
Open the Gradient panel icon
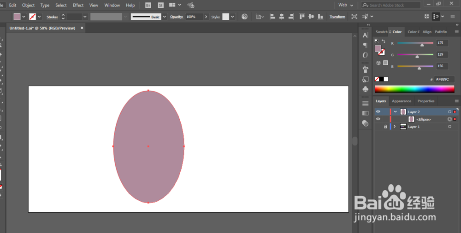coord(366,113)
